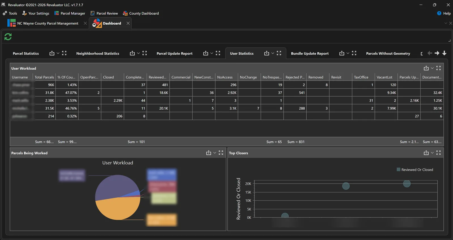Open dropdown beside Bundle Update Report export
Viewport: 453px width, 240px height.
click(348, 53)
